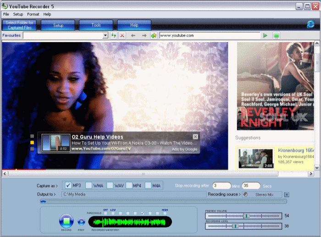Click the www.youtube.com address field

pyautogui.click(x=210, y=35)
